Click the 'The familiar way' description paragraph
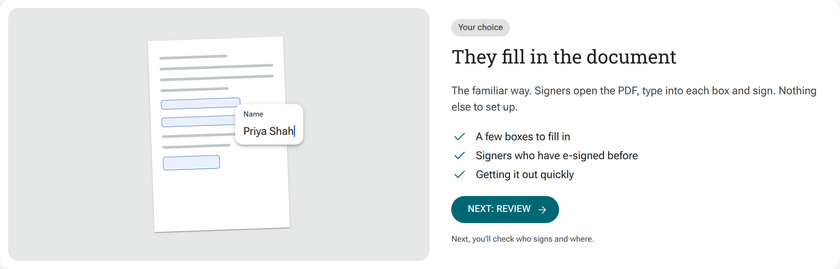This screenshot has height=269, width=840. (x=634, y=99)
